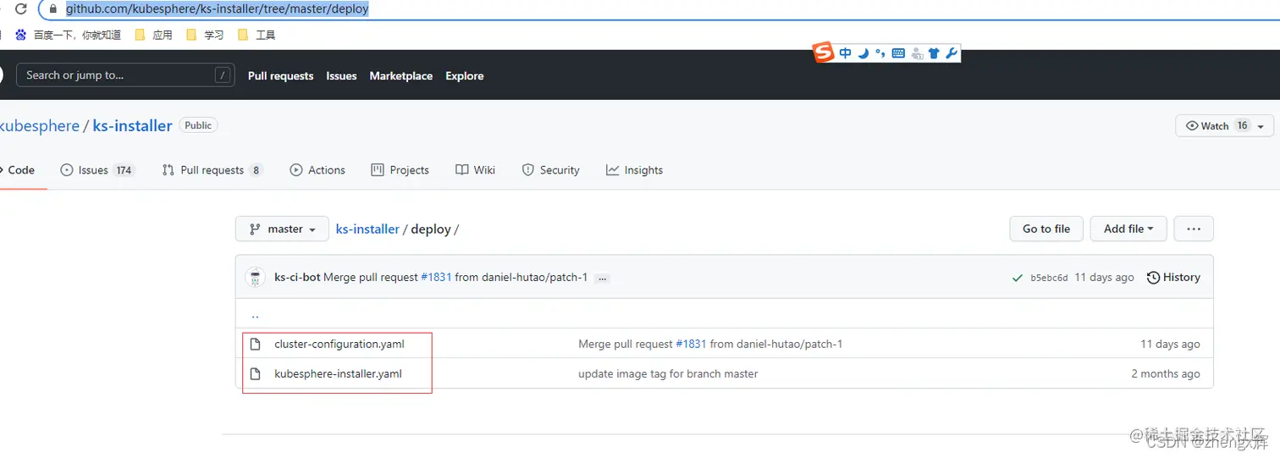
Task: Open kubesphere-installer.yaml file
Action: click(338, 373)
